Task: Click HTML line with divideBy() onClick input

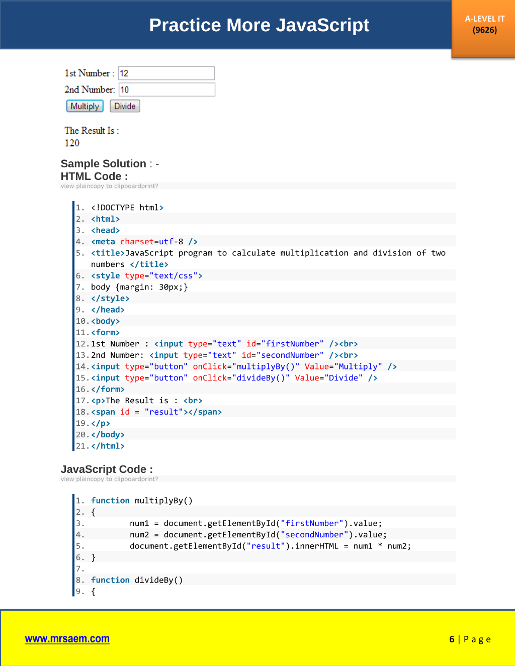Action: tap(266, 378)
